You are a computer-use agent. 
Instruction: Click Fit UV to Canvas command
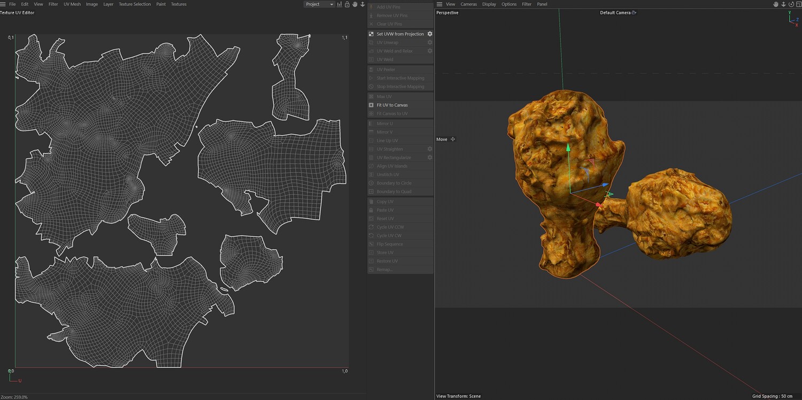[x=400, y=105]
